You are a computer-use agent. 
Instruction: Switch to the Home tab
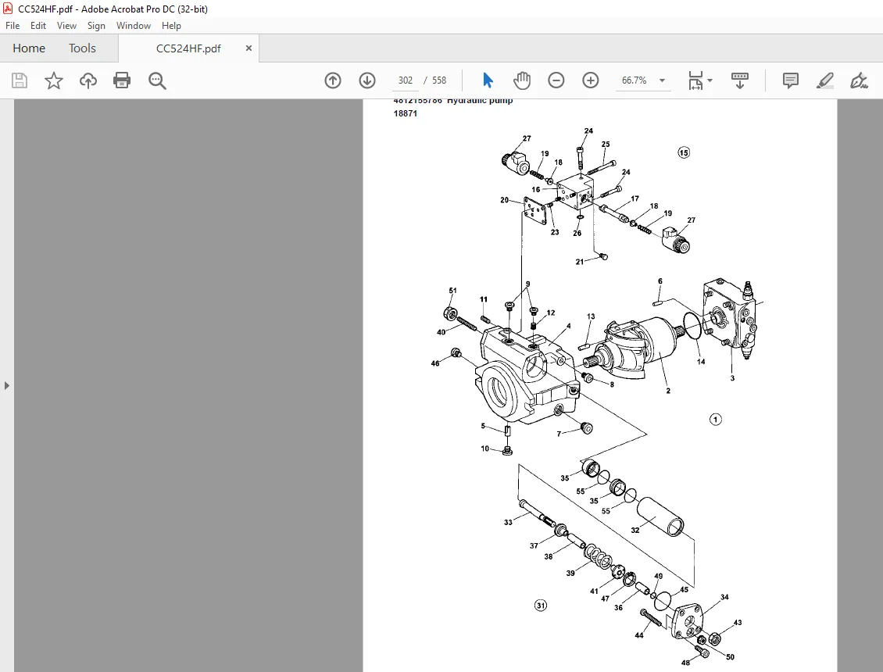tap(29, 48)
